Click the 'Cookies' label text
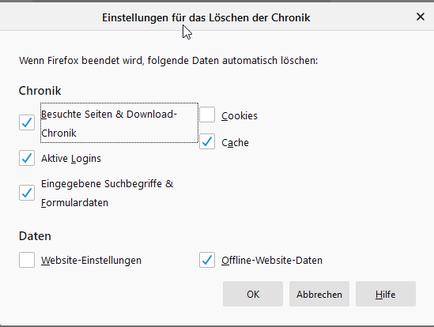The width and height of the screenshot is (434, 327). pyautogui.click(x=240, y=115)
